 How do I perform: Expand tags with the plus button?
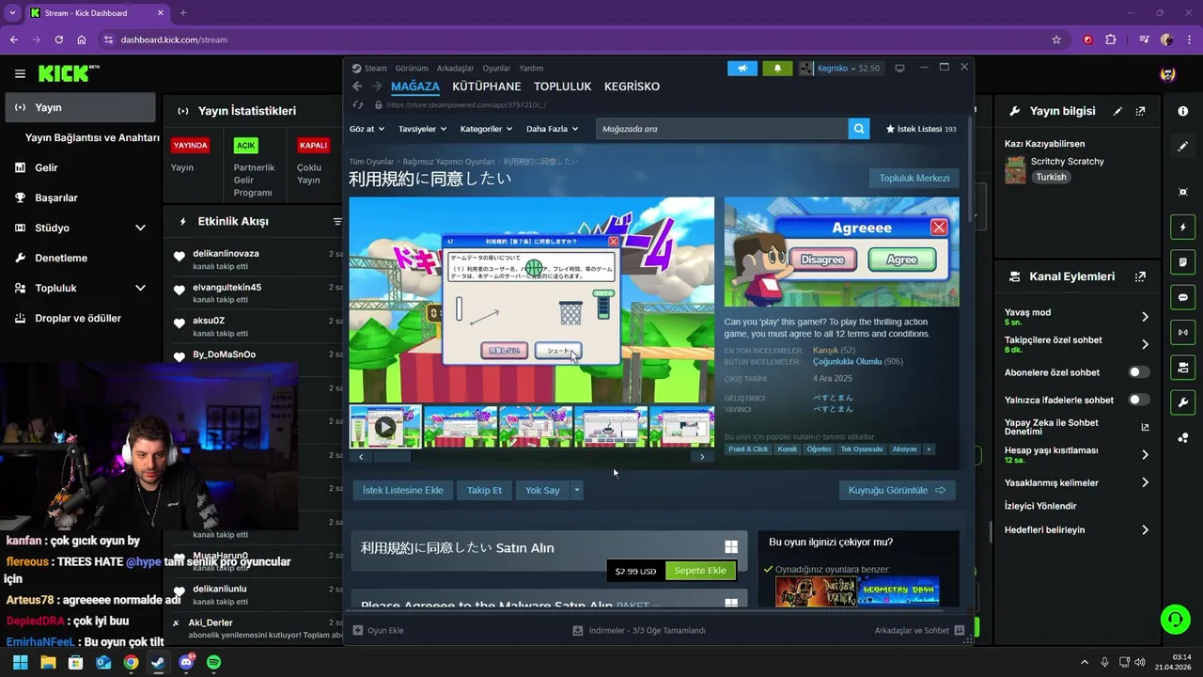coord(929,449)
